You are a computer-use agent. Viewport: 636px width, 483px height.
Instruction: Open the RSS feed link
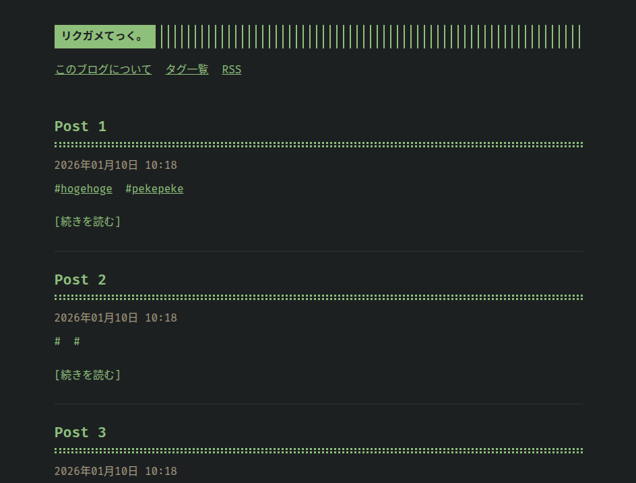coord(231,69)
